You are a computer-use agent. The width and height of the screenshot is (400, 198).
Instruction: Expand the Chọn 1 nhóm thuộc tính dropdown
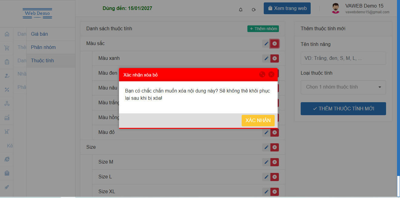343,87
